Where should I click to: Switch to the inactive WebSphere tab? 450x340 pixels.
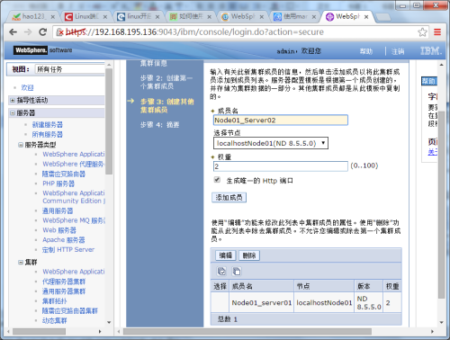[x=242, y=16]
